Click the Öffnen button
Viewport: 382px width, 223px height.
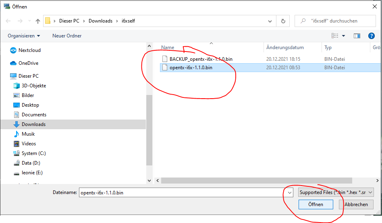[x=316, y=204]
